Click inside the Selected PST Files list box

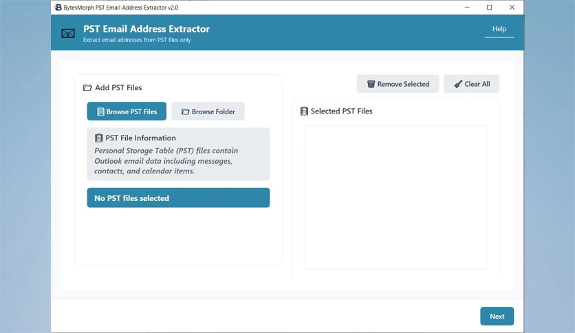tap(395, 197)
